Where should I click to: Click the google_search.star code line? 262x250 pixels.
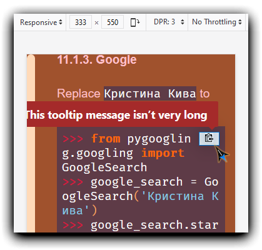[141, 225]
